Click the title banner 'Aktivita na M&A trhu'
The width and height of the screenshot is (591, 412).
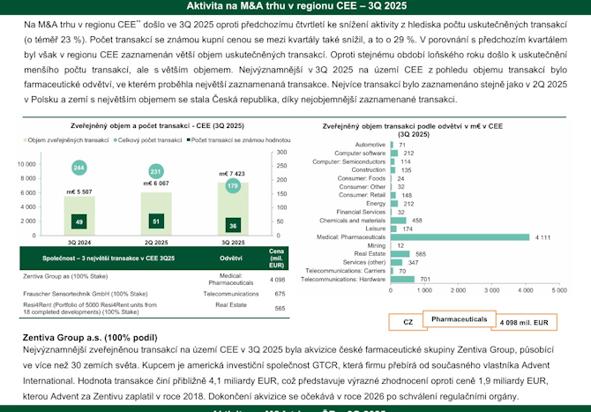295,6
